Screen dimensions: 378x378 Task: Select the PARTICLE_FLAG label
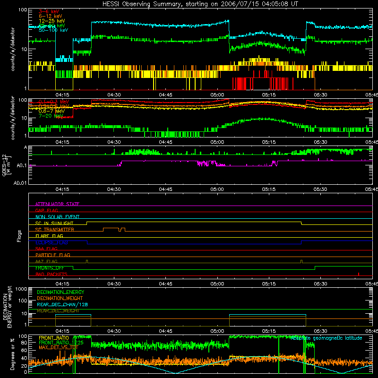(x=53, y=255)
